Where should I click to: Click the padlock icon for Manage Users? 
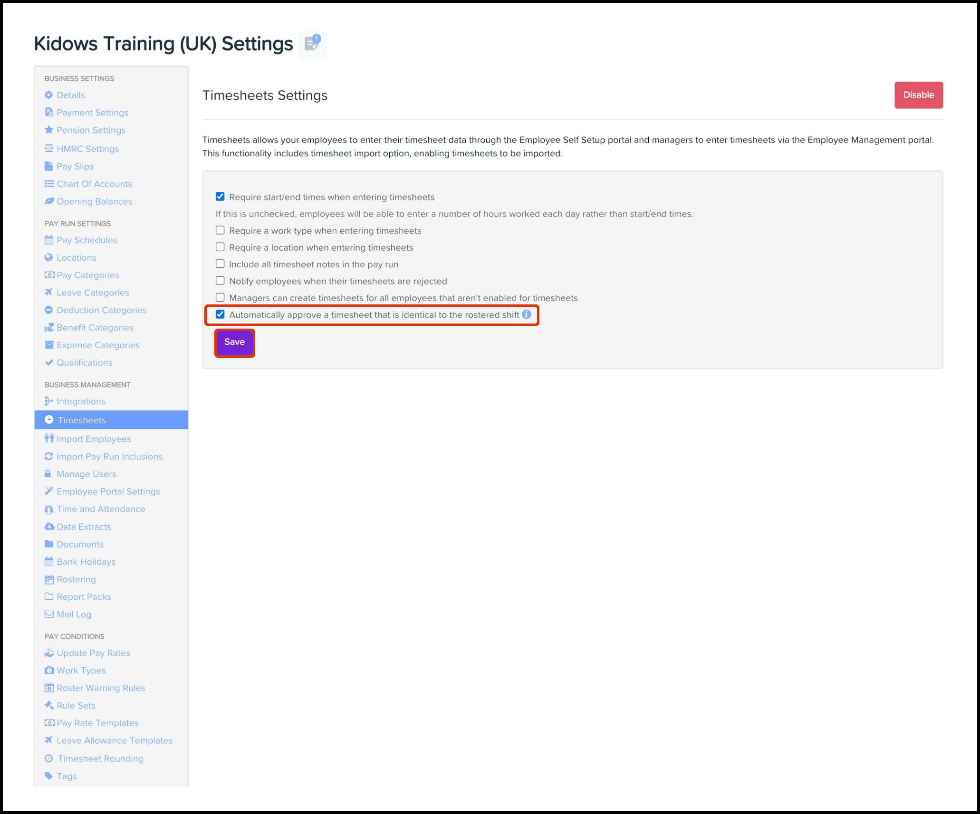48,473
